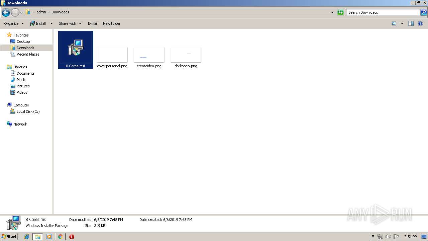Open the Music library
The width and height of the screenshot is (428, 241).
pyautogui.click(x=21, y=80)
